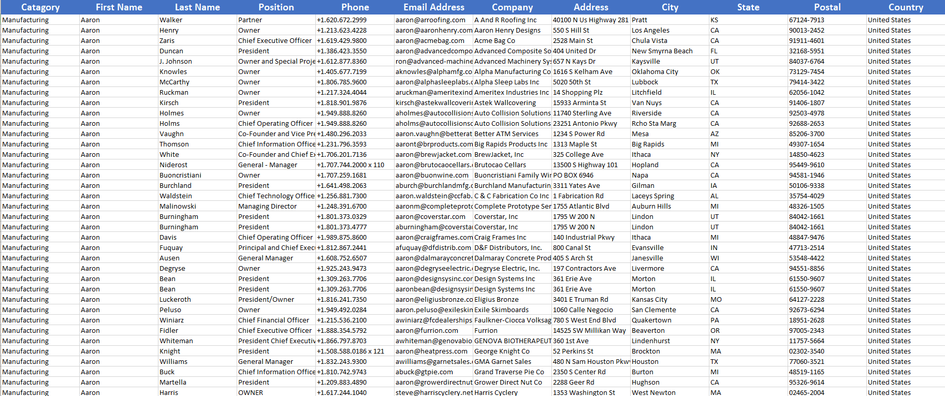
Task: Select address cell 14 Shopping Plz
Action: point(591,92)
